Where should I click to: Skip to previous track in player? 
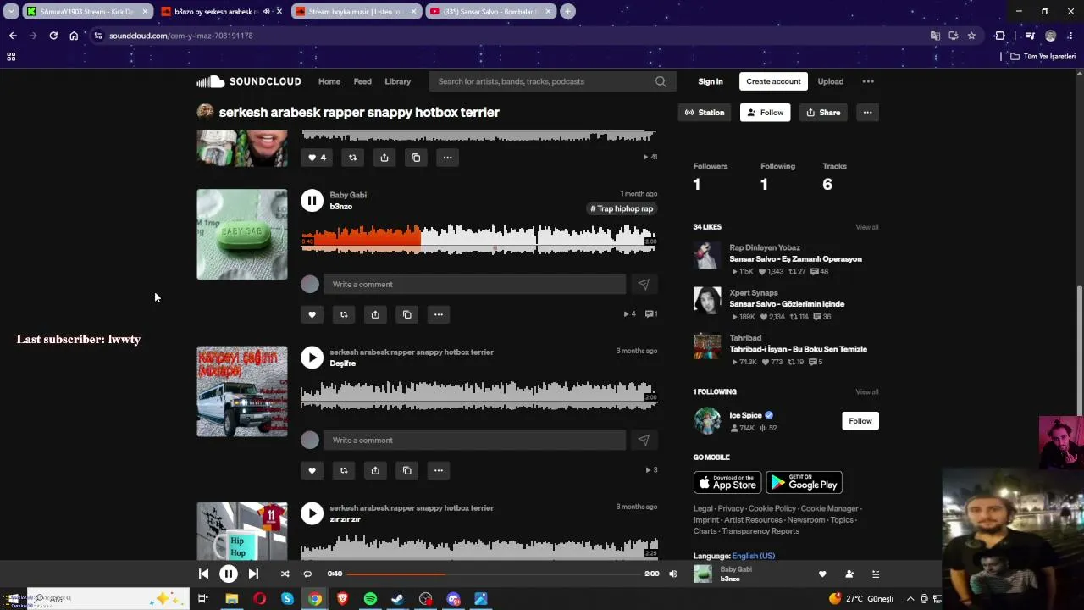click(x=203, y=574)
